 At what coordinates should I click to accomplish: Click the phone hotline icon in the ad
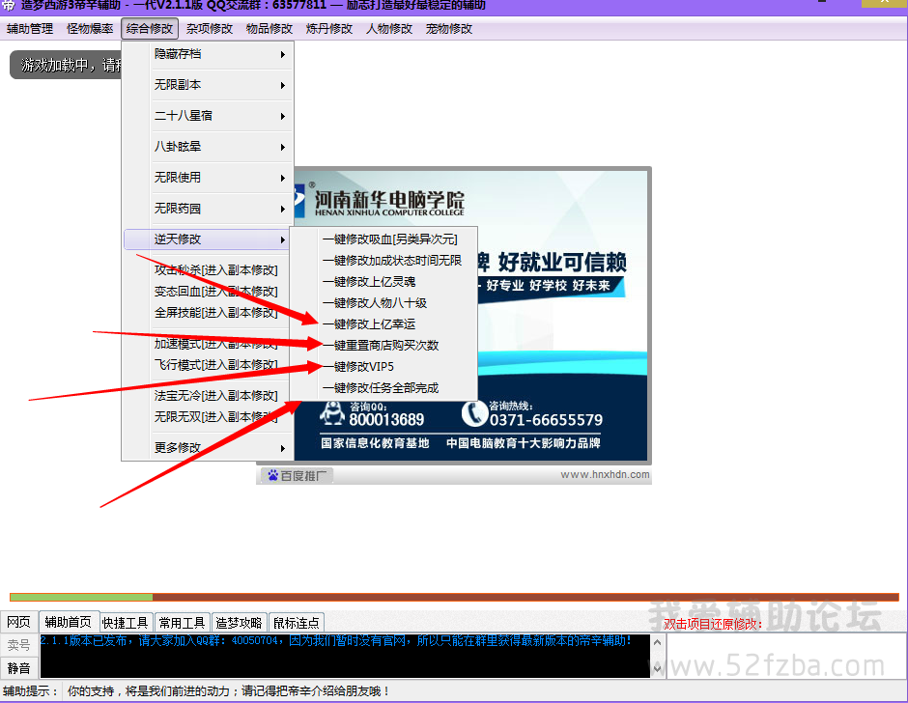coord(474,413)
